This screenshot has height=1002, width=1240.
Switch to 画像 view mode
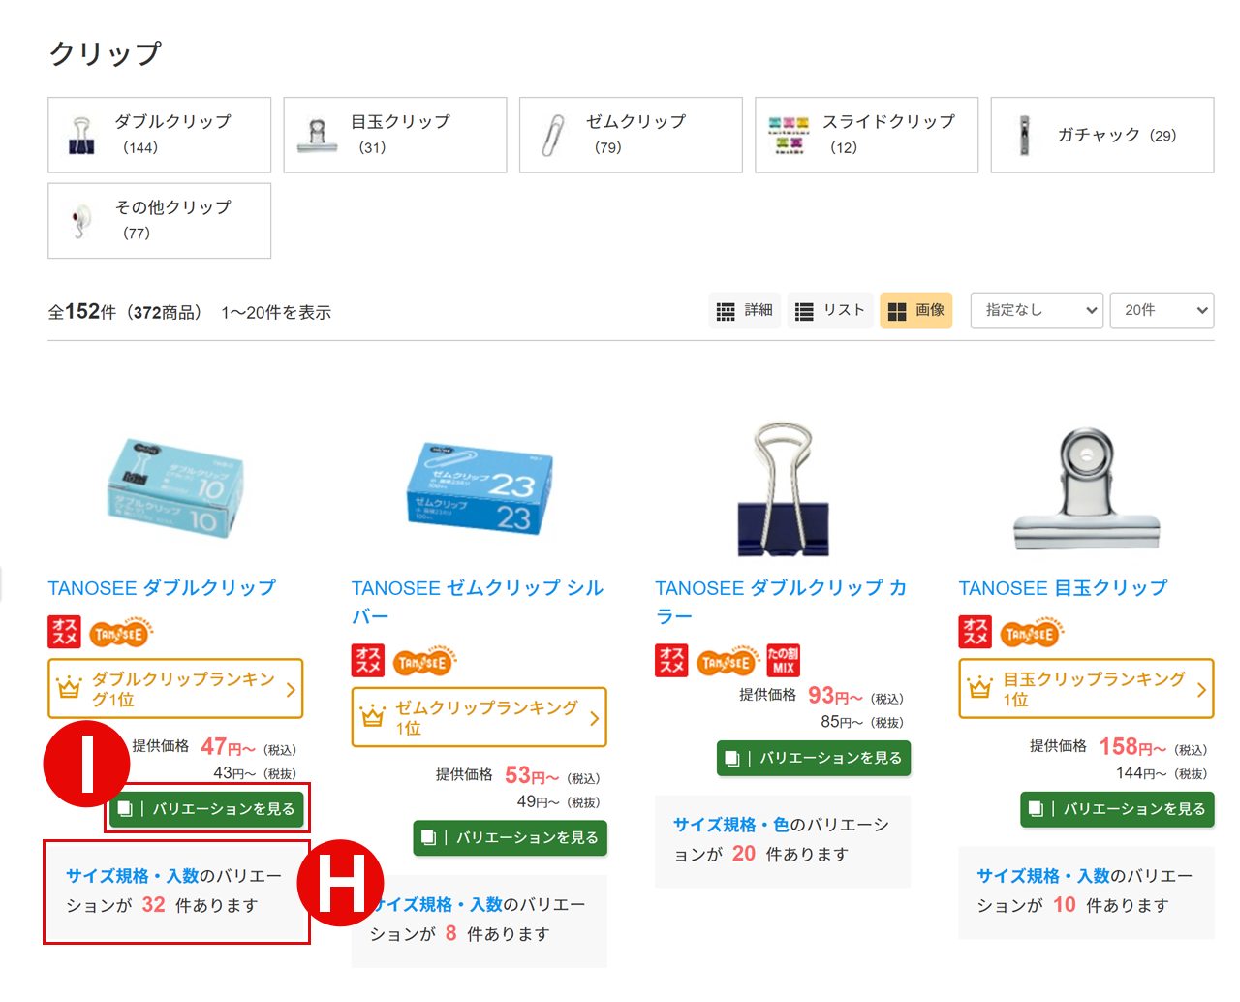(916, 310)
